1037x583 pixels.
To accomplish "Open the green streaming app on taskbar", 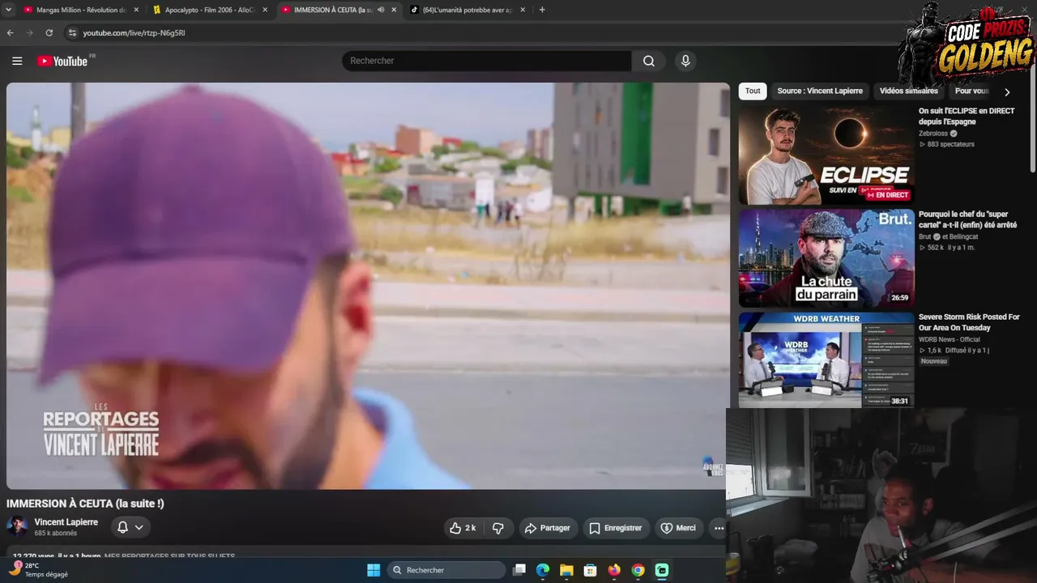I will pos(662,570).
